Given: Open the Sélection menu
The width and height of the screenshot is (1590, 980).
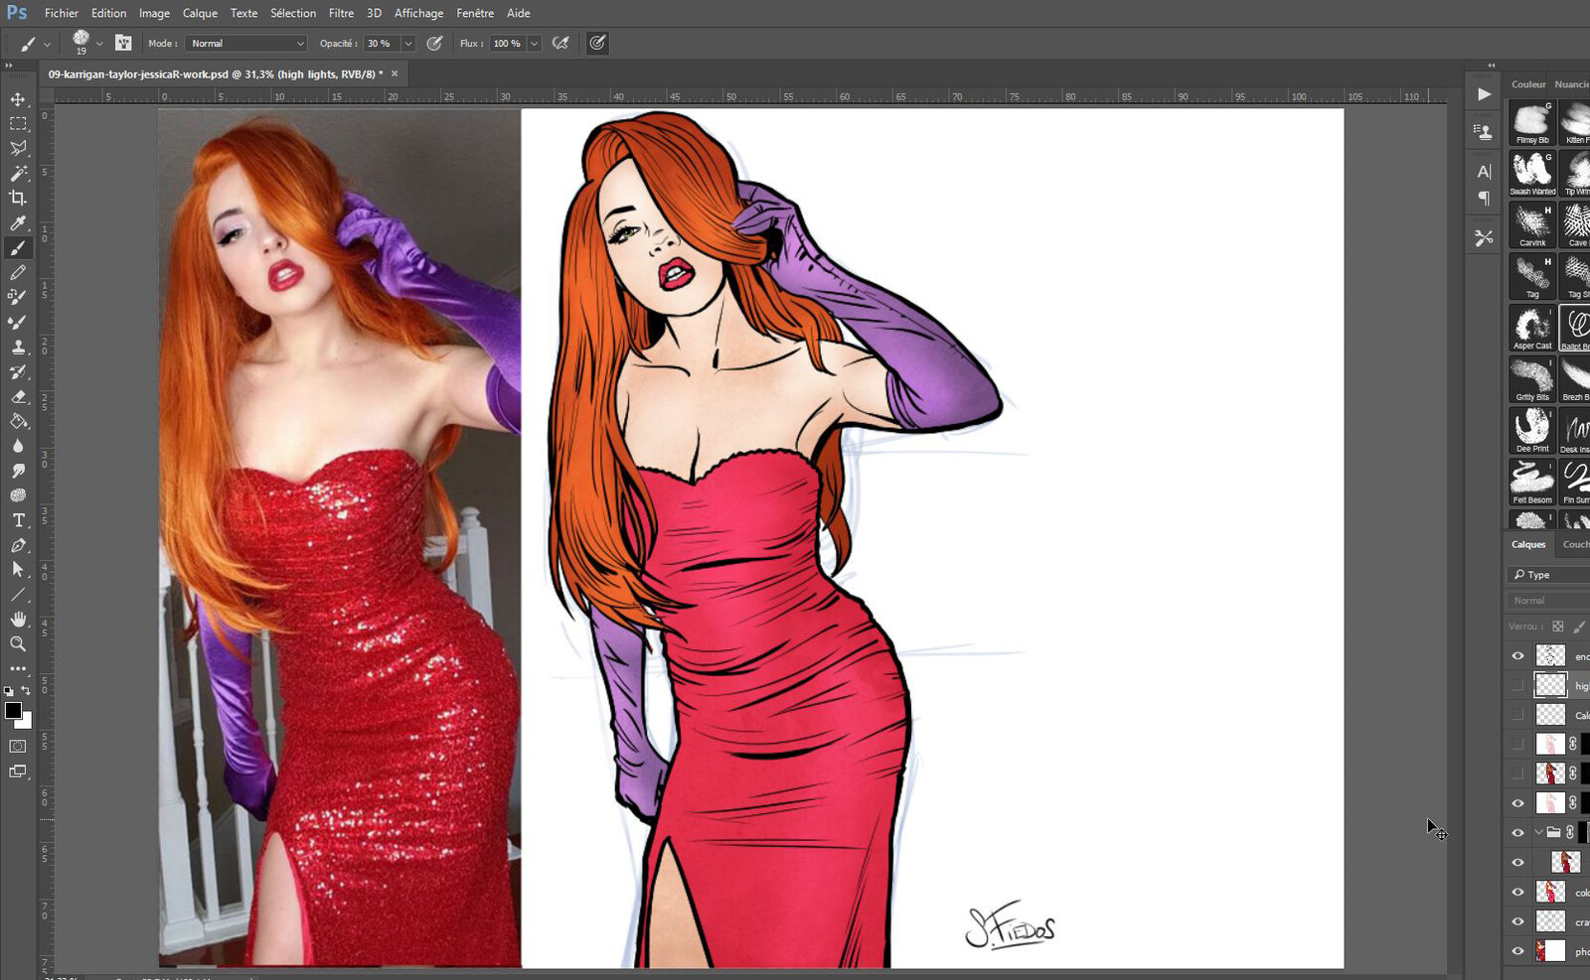Looking at the screenshot, I should pos(293,13).
